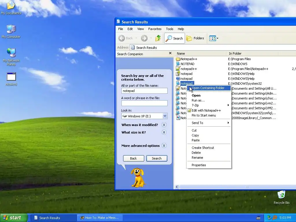Sort results by Name column header
This screenshot has height=222, width=296.
pyautogui.click(x=201, y=53)
